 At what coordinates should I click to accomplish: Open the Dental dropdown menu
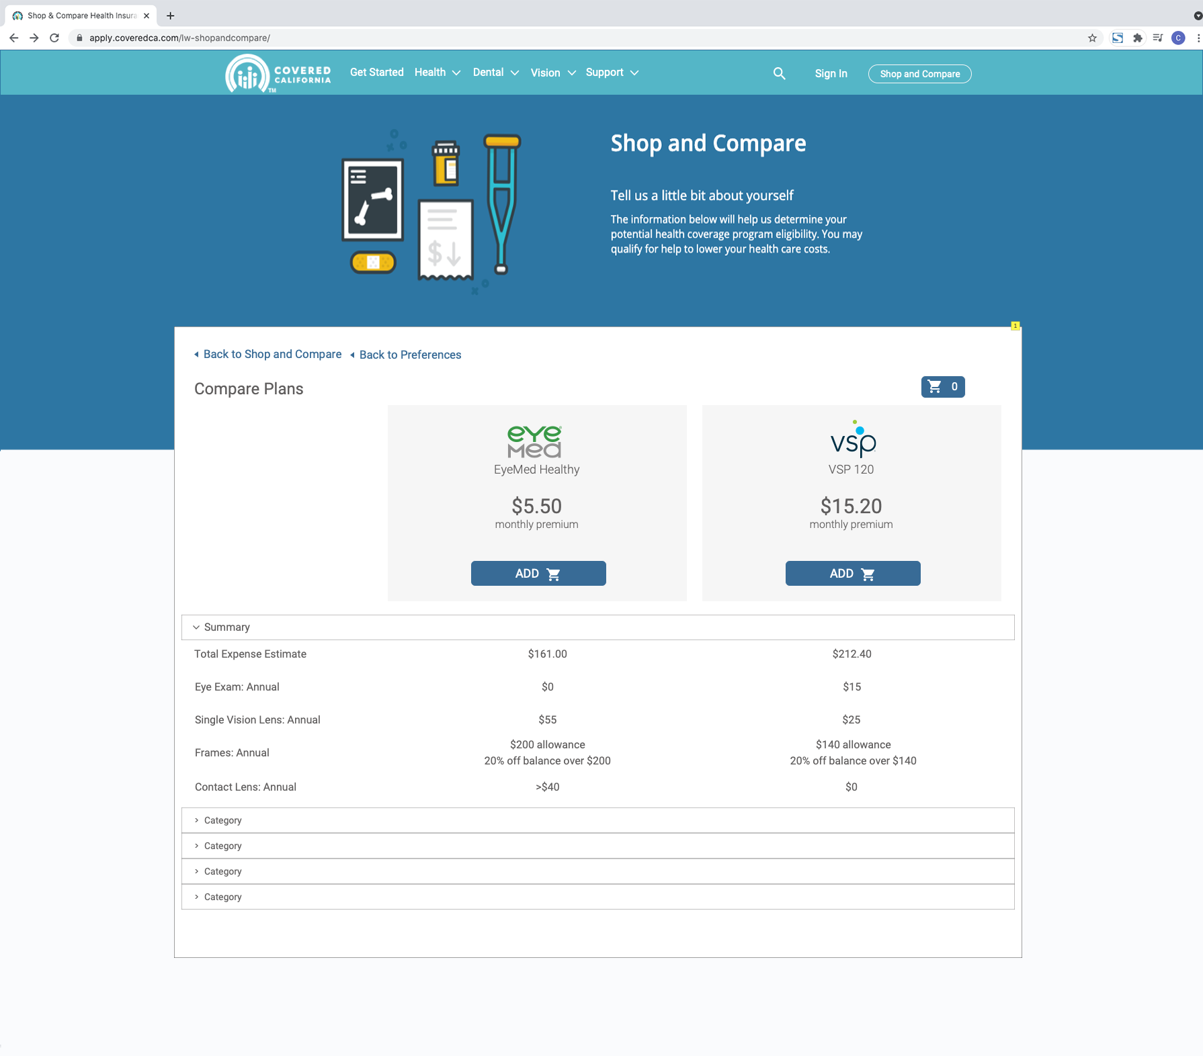(495, 73)
